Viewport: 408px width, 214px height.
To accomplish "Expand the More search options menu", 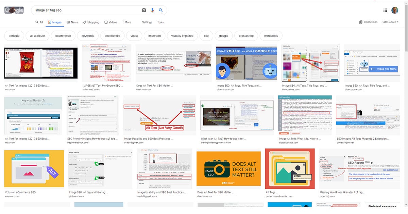I will pos(126,22).
